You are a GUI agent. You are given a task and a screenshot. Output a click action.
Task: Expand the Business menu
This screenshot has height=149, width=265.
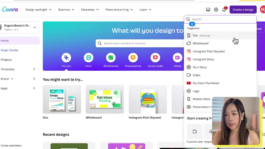click(66, 10)
